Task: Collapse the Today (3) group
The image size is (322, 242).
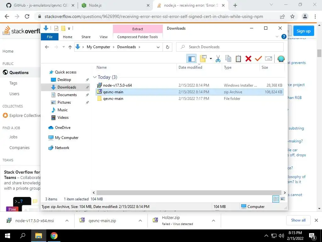Action: pos(95,77)
